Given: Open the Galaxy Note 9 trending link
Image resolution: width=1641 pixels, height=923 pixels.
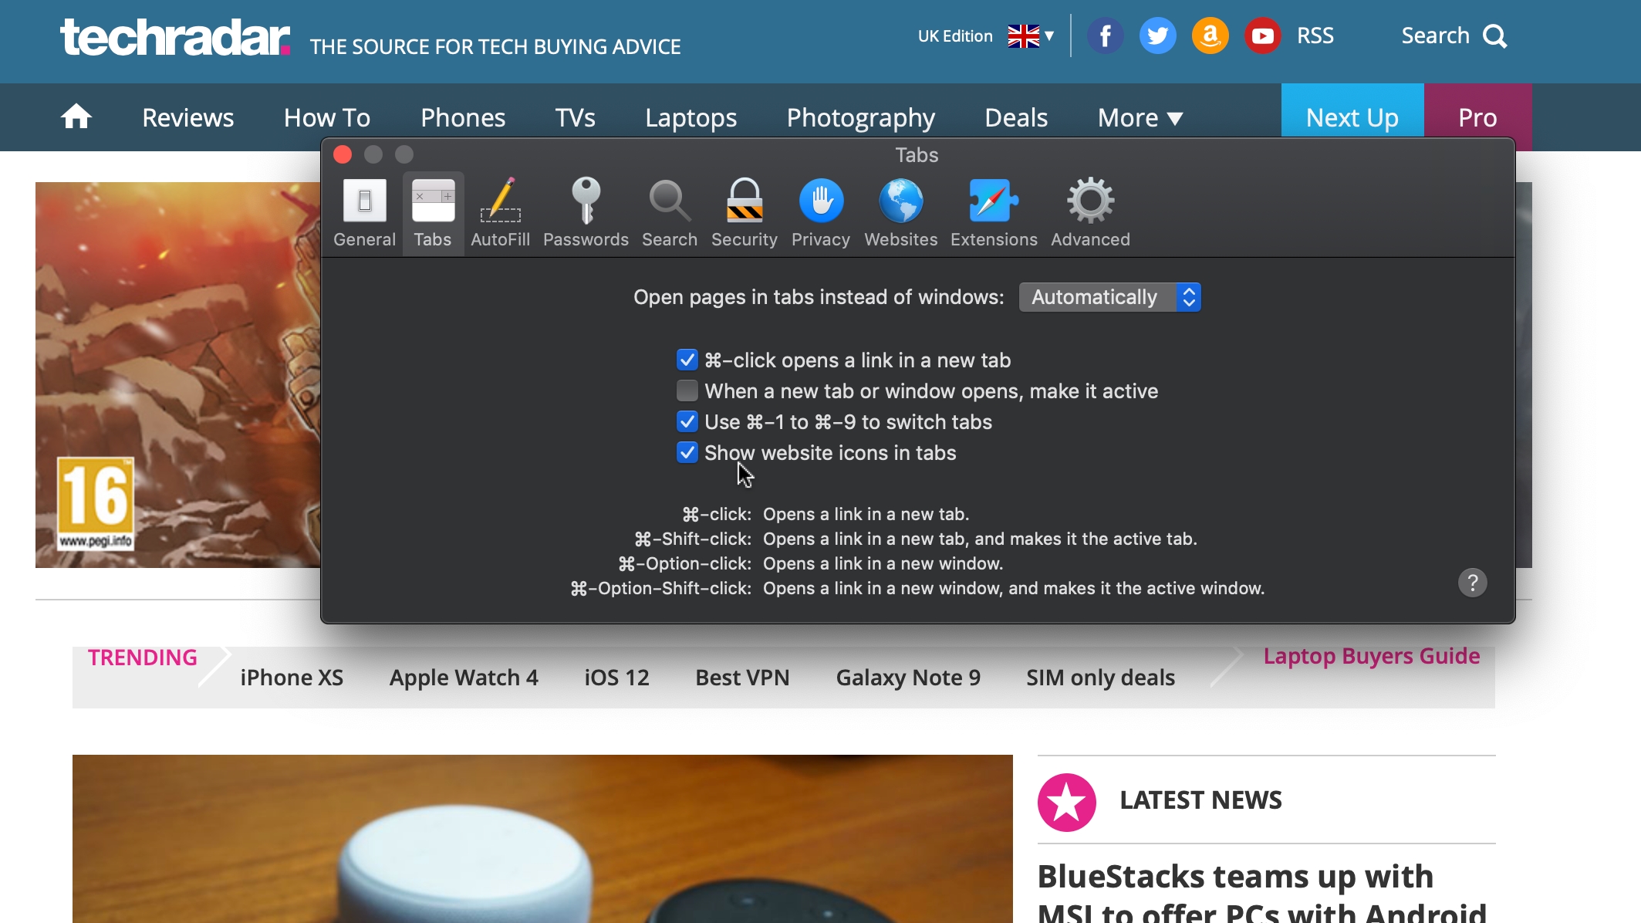Looking at the screenshot, I should (908, 677).
